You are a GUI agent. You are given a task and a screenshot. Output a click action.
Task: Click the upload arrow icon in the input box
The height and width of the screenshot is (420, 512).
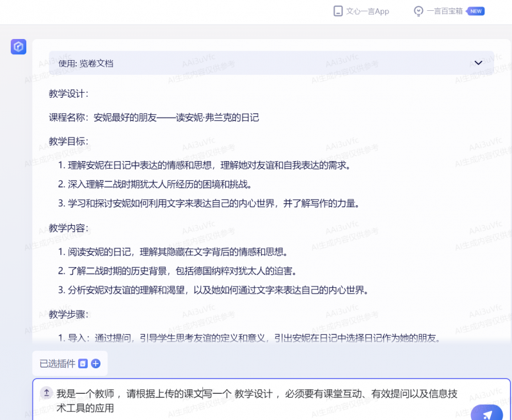click(46, 392)
